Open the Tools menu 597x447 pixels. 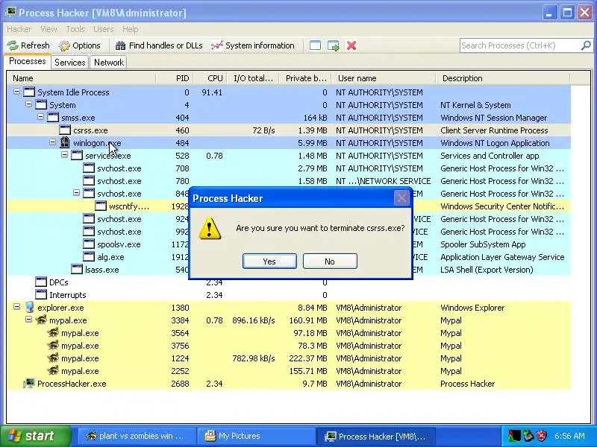pyautogui.click(x=75, y=29)
